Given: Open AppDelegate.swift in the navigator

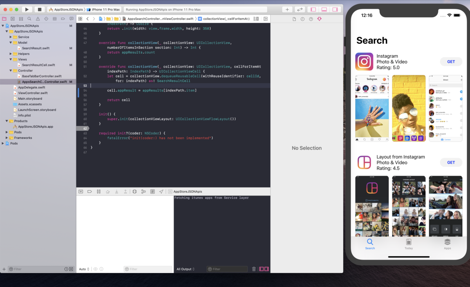Looking at the screenshot, I should pos(31,88).
